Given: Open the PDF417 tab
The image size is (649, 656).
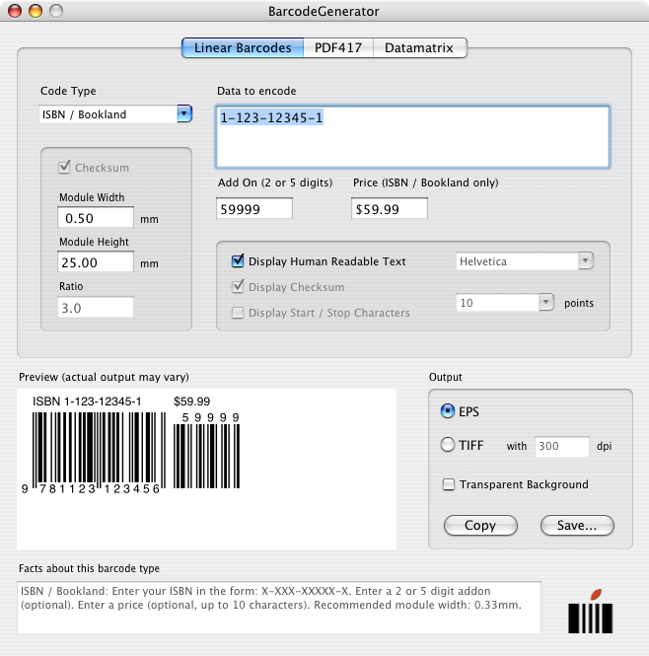Looking at the screenshot, I should click(338, 47).
